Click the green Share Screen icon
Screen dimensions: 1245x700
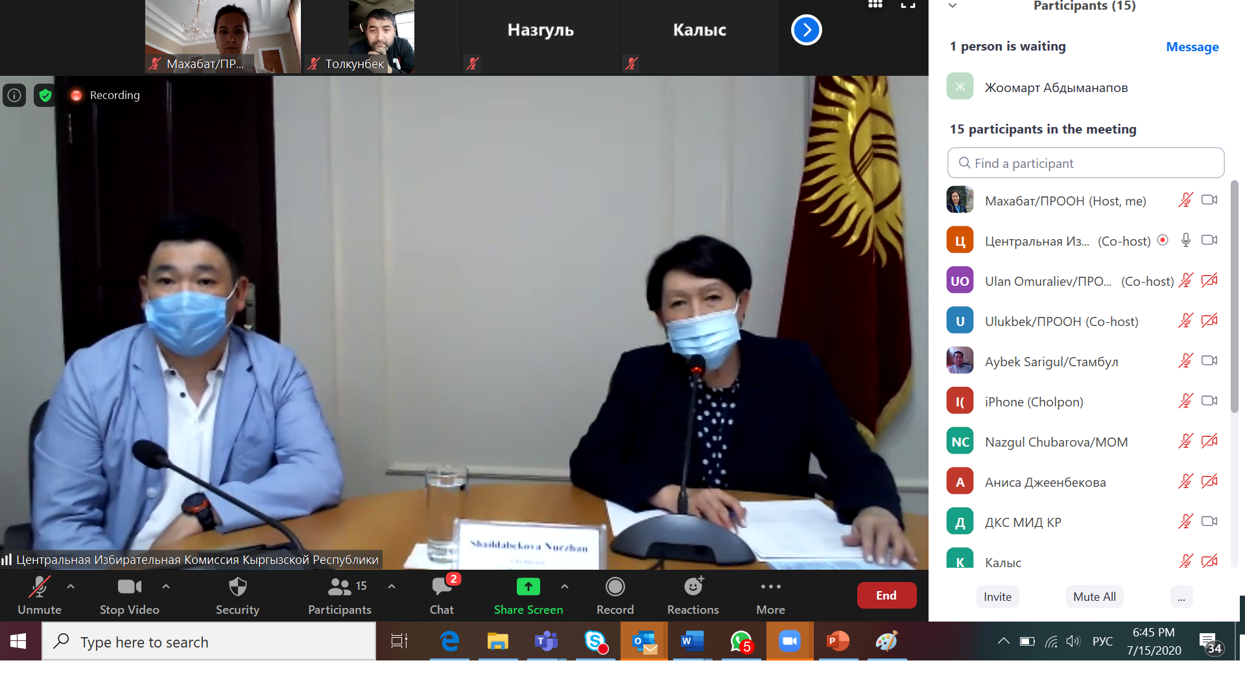pos(528,587)
